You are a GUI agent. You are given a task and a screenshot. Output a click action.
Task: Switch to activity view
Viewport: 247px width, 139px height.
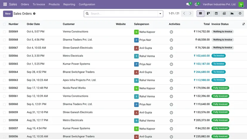[x=240, y=13]
